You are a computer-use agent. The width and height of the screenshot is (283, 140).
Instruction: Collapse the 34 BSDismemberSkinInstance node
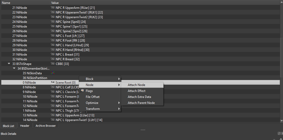pyautogui.click(x=14, y=69)
